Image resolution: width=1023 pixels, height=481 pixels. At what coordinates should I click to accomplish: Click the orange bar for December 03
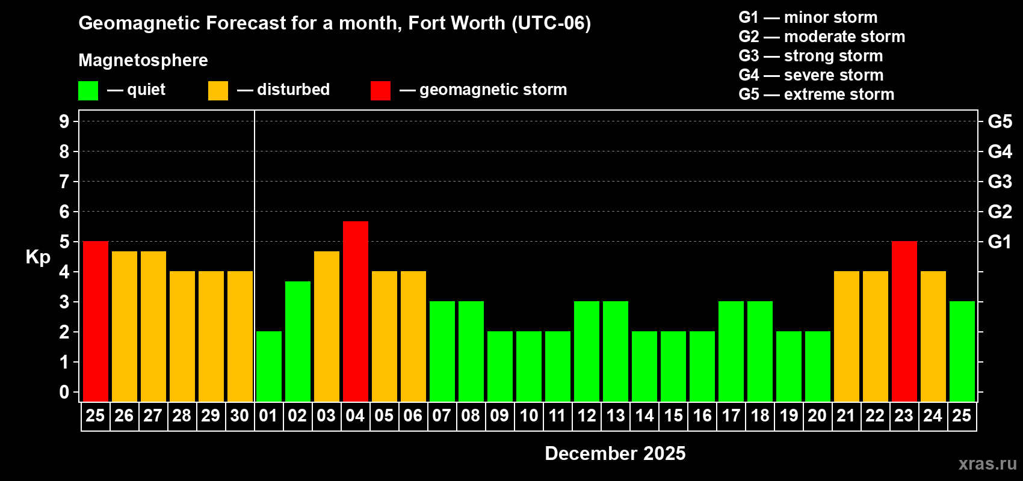coord(327,326)
